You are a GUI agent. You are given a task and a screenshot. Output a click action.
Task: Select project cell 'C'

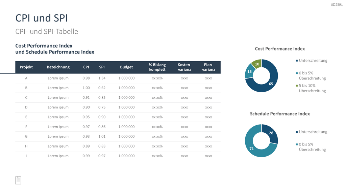pos(26,97)
